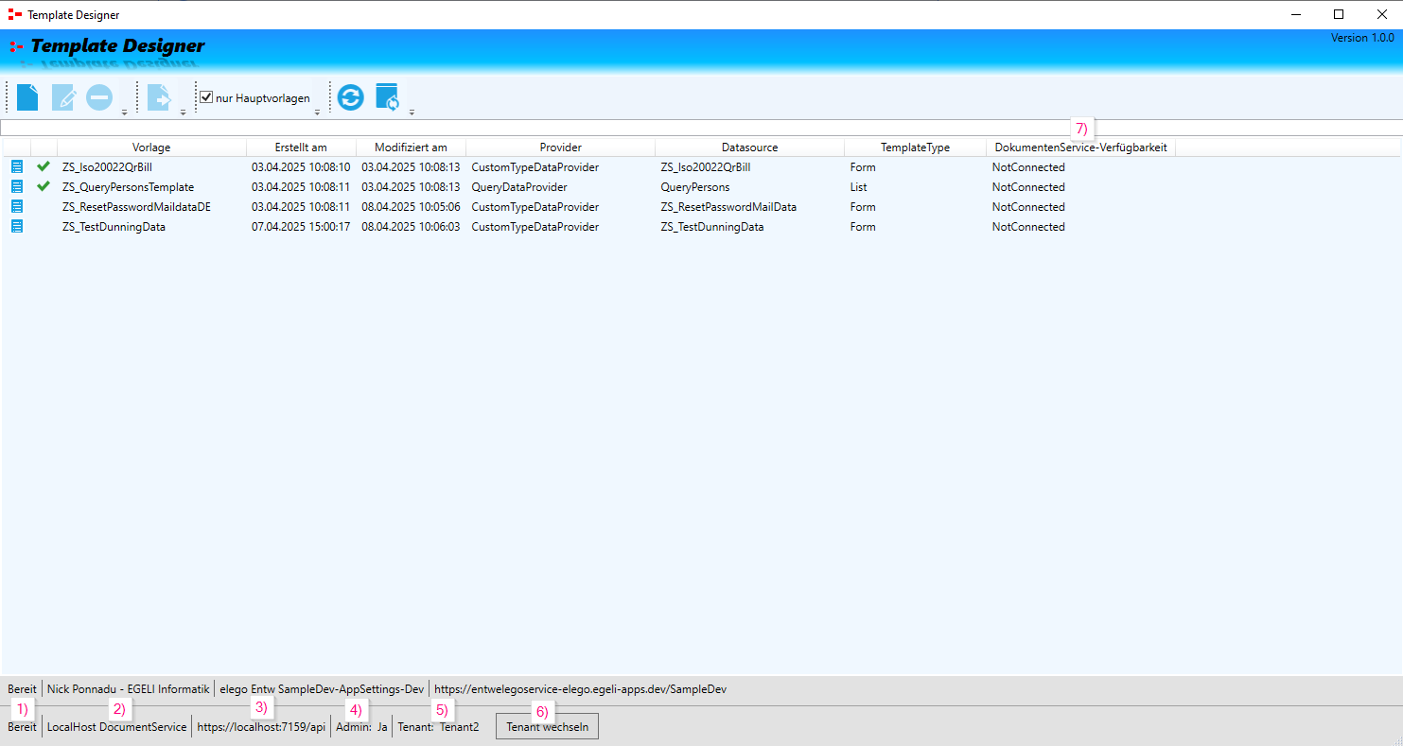Screen dimensions: 1403x746
Task: Click modified date 08.04.2025 10:06:03
Action: tap(411, 227)
